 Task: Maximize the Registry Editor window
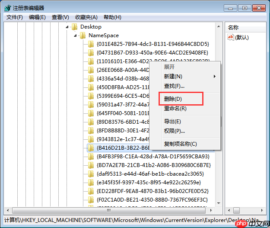(245, 8)
